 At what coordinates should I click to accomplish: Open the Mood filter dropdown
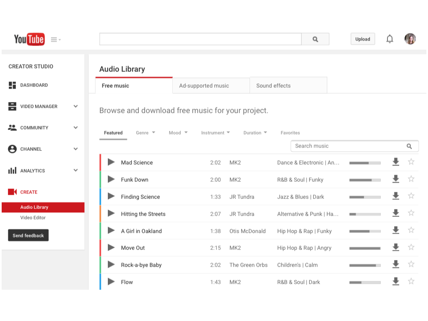click(178, 133)
